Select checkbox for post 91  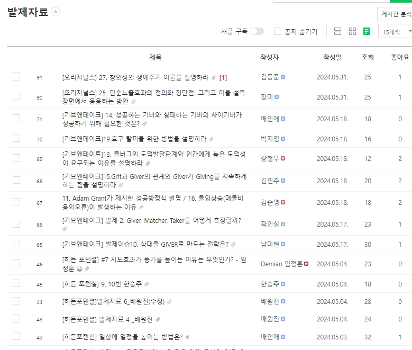tap(16, 77)
